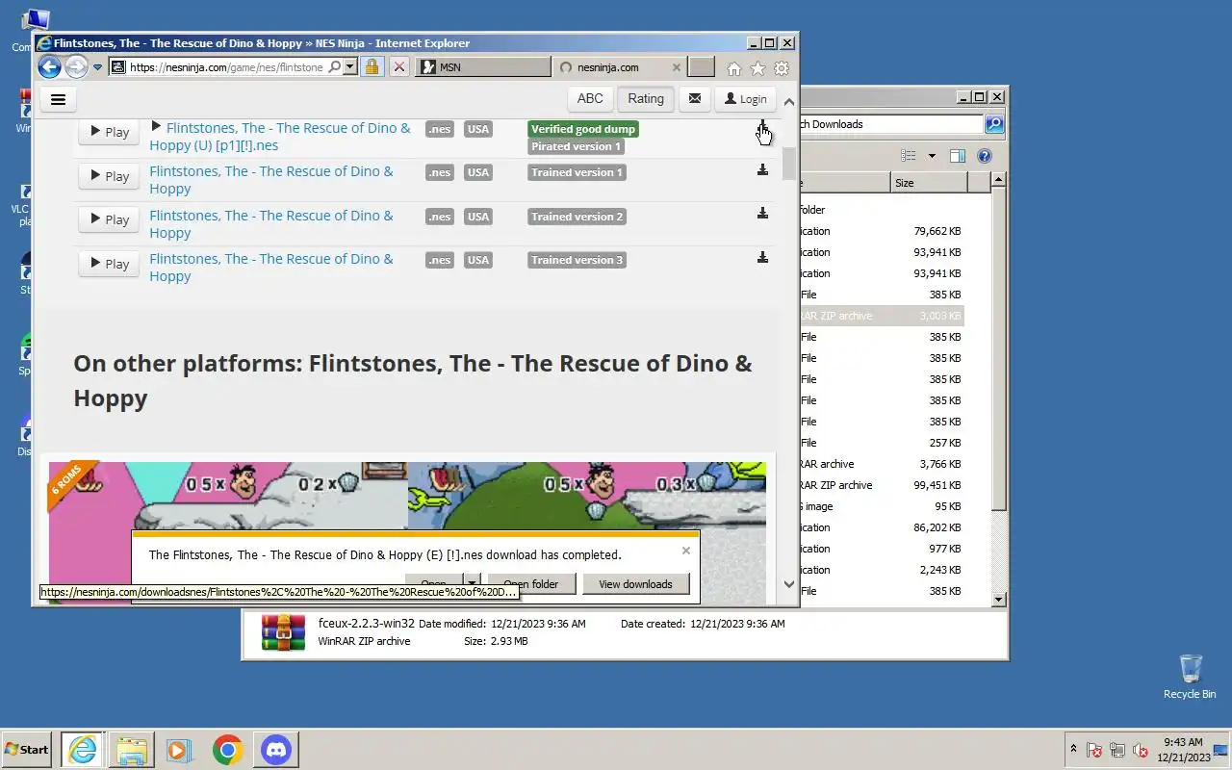This screenshot has height=770, width=1232.
Task: Open Favorites star in Internet Explorer
Action: coord(757,68)
